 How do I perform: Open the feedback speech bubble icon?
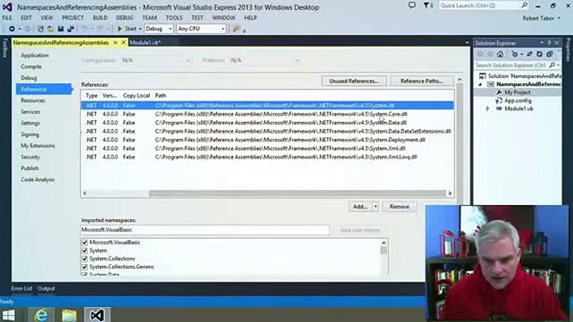[412, 5]
